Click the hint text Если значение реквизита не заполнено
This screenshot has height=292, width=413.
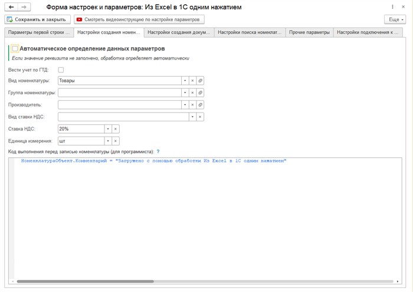point(101,58)
